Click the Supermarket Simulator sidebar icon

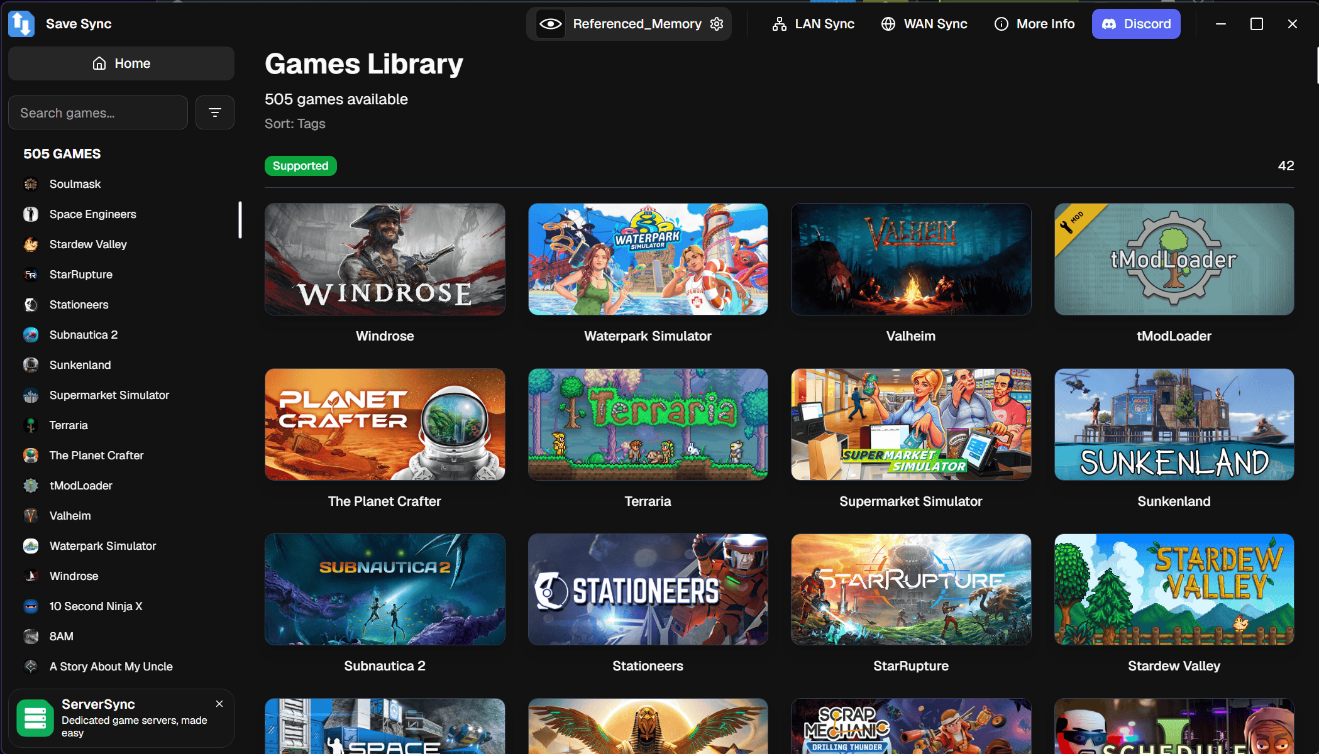coord(31,395)
